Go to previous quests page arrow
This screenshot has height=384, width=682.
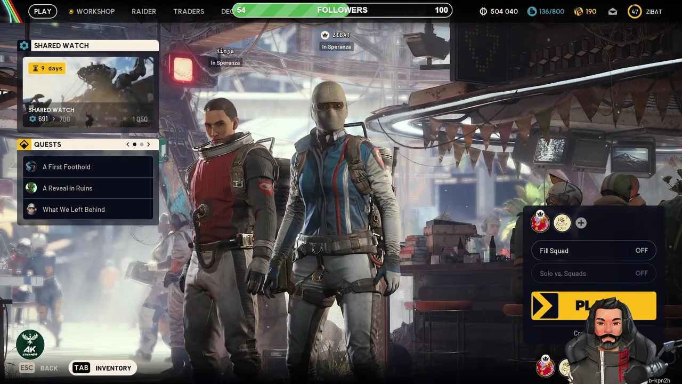click(x=128, y=145)
